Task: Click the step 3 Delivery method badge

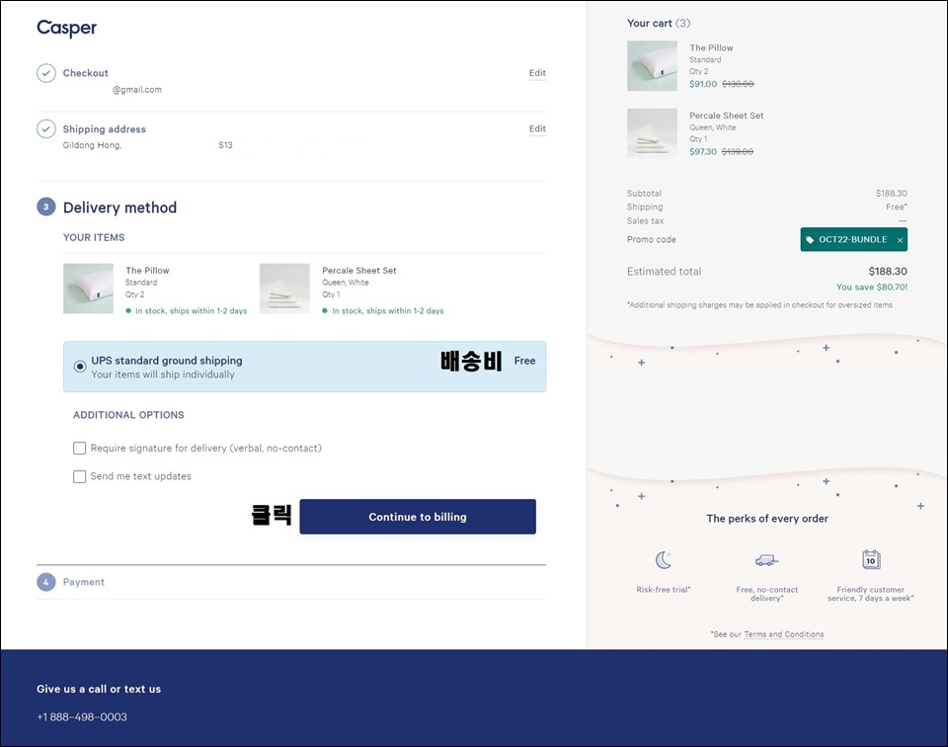Action: [46, 207]
